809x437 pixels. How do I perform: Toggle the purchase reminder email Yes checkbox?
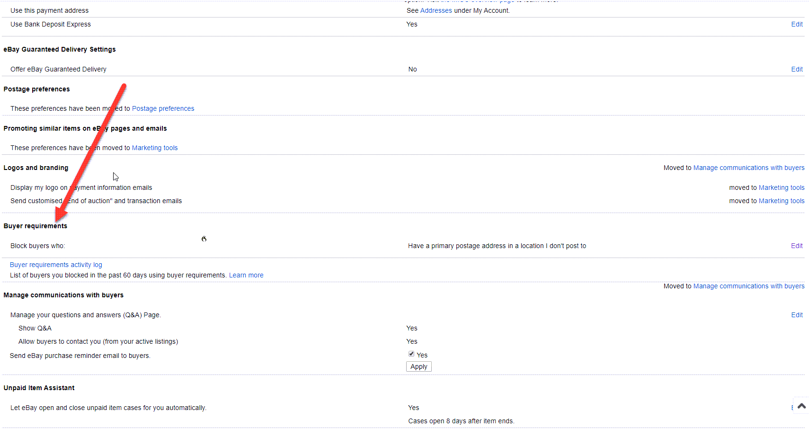411,354
